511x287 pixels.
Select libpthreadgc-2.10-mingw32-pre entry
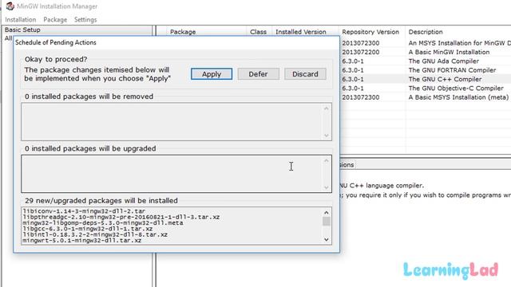pos(121,217)
